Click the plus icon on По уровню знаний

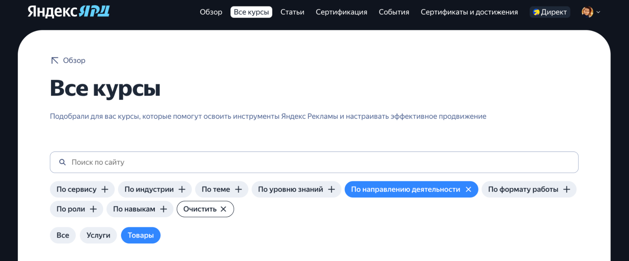coord(331,189)
